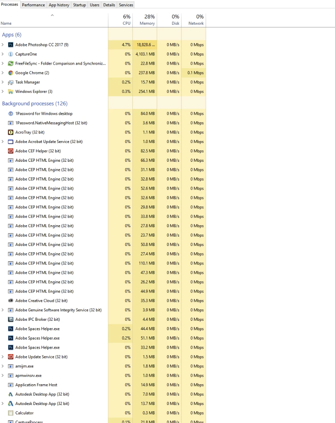
Task: Expand the Adobe Update Service entry
Action: (x=3, y=357)
